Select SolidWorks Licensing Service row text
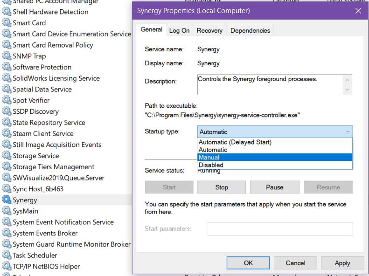 click(56, 78)
